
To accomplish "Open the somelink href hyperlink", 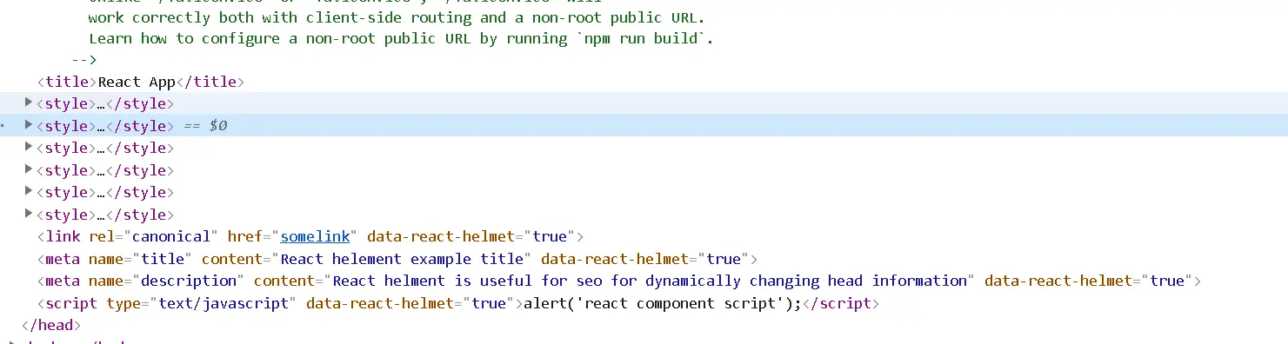I will [315, 236].
